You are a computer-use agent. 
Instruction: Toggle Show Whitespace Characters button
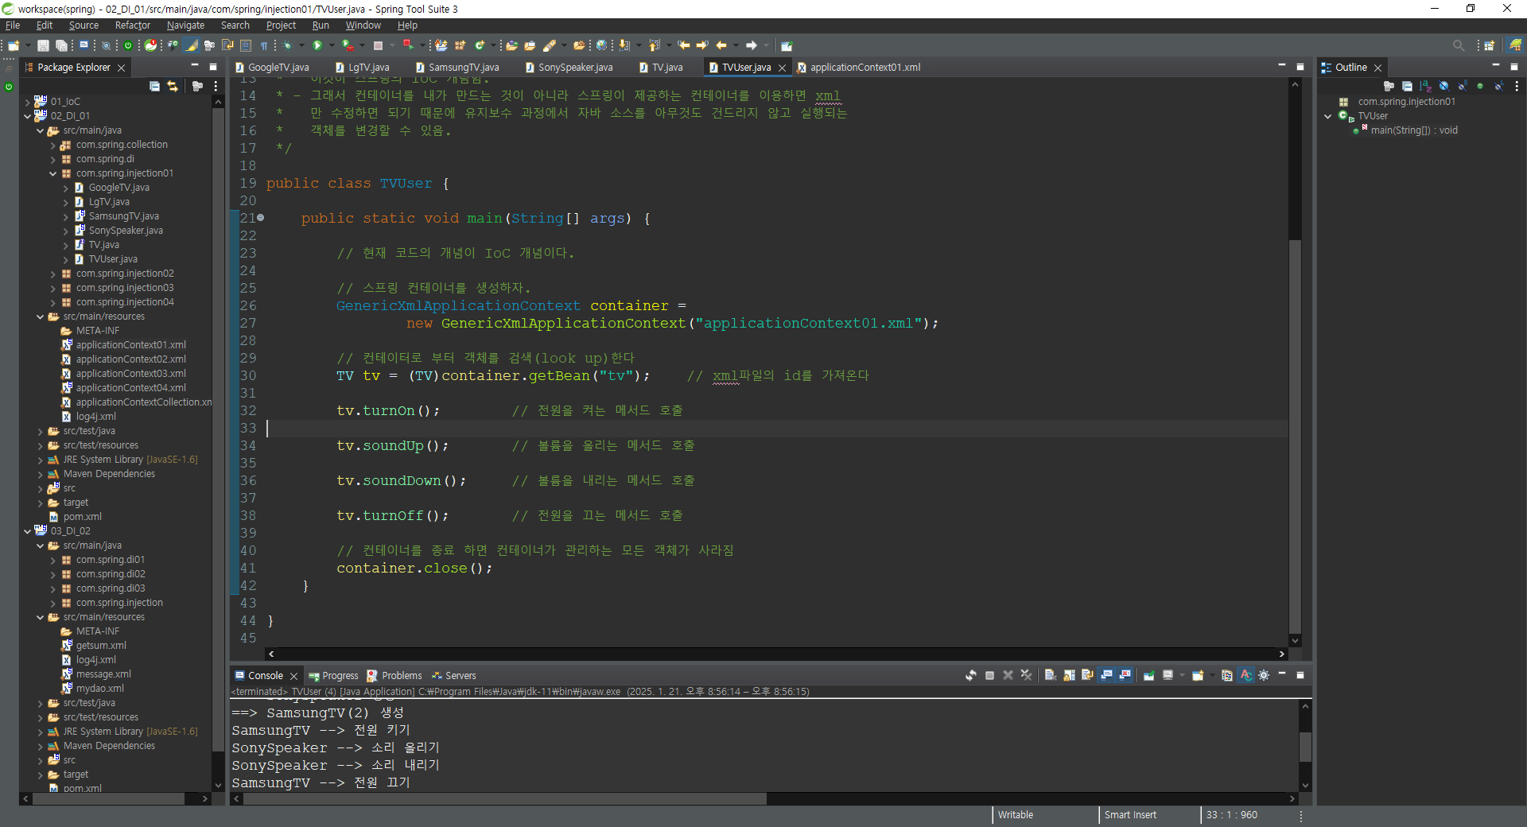point(263,45)
